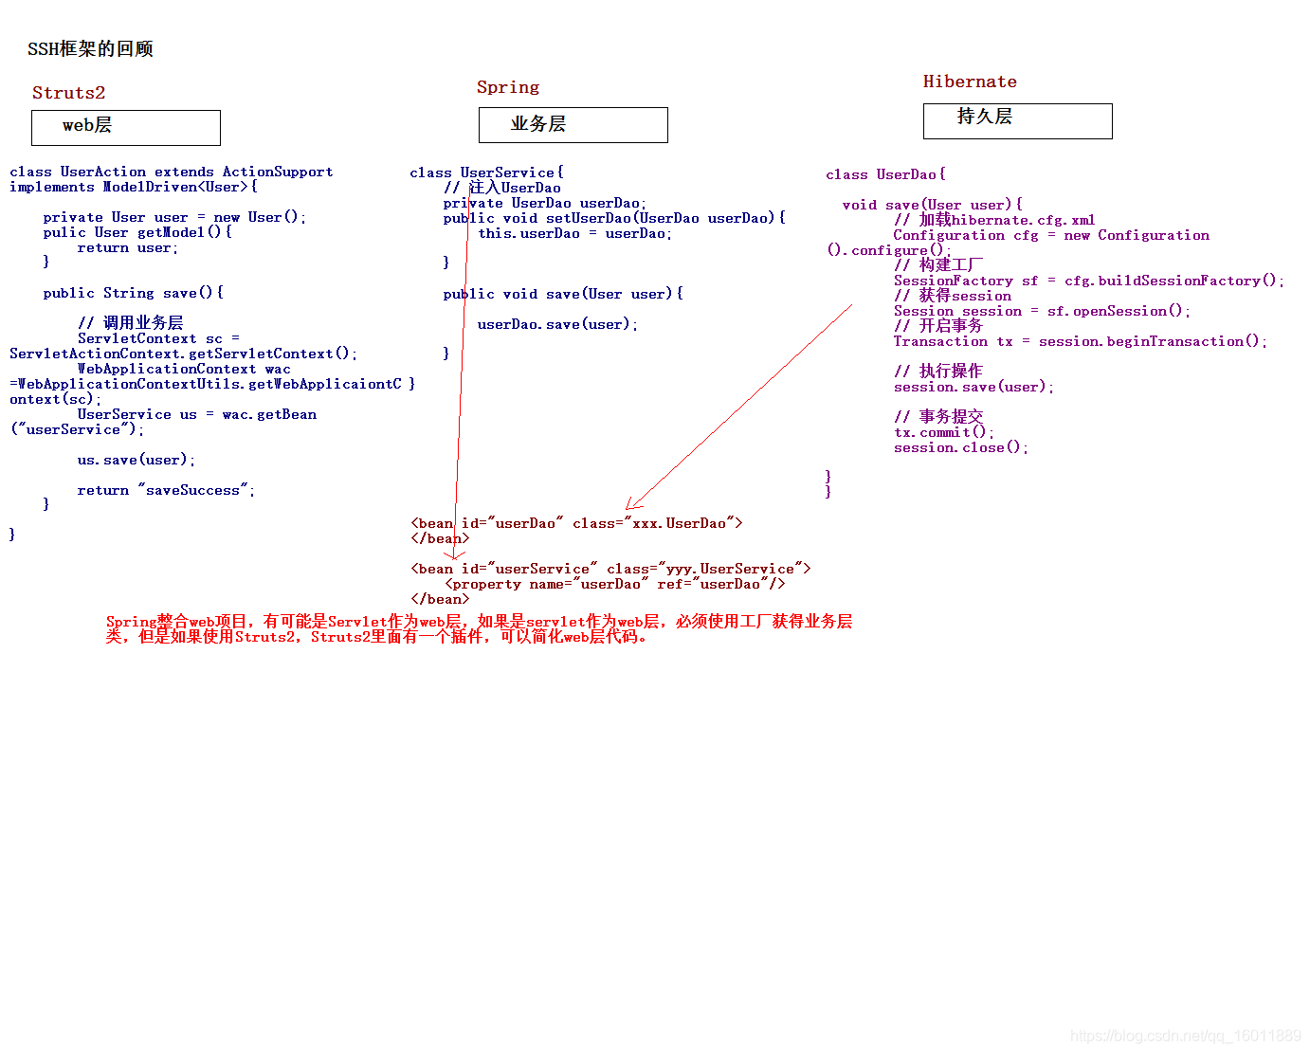Click 'class UserAction extends ActionSupport' line

coord(172,172)
